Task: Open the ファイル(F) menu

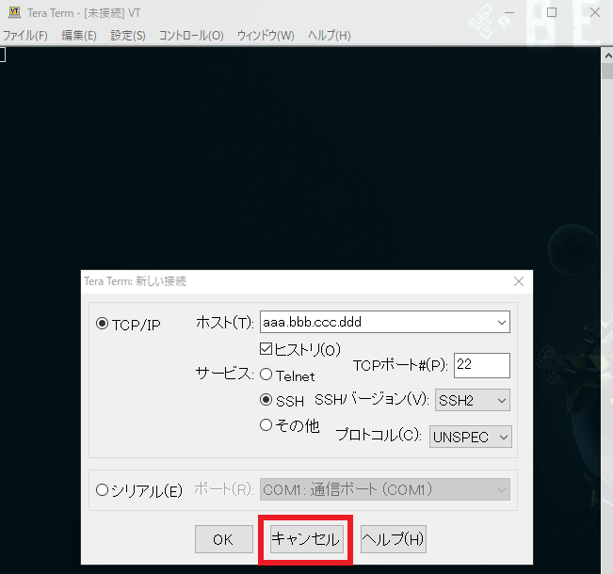Action: (25, 36)
